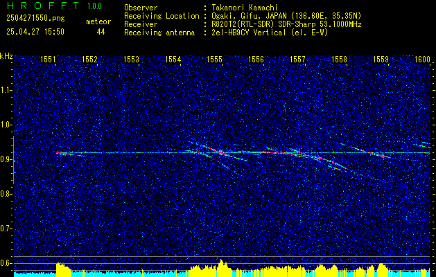Select the version number 1.0.0
The width and height of the screenshot is (436, 277).
coord(94,6)
